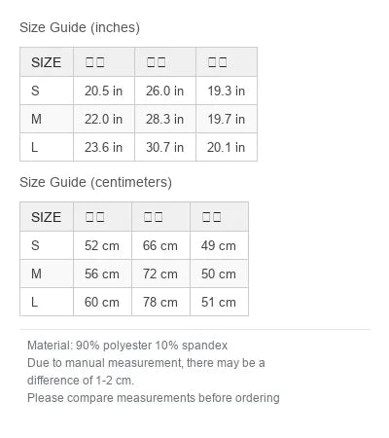Viewport: 389px width, 438px height.
Task: Click the 66 cm cell
Action: (160, 245)
